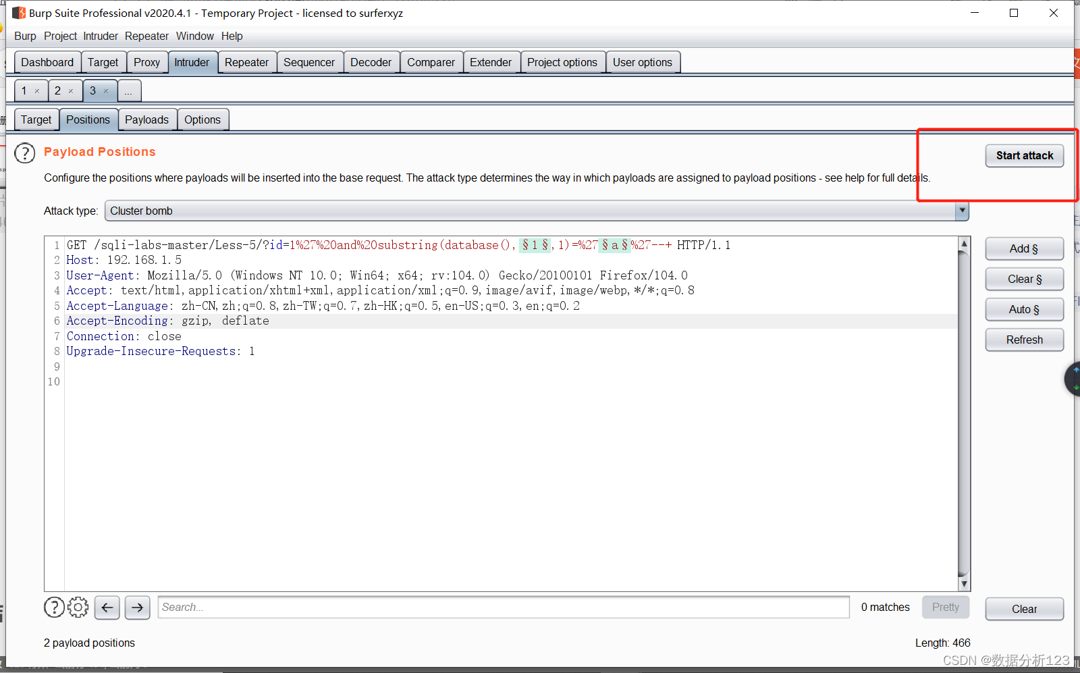The width and height of the screenshot is (1080, 673).
Task: Add a new Intruder tab with ellipsis
Action: pyautogui.click(x=129, y=90)
